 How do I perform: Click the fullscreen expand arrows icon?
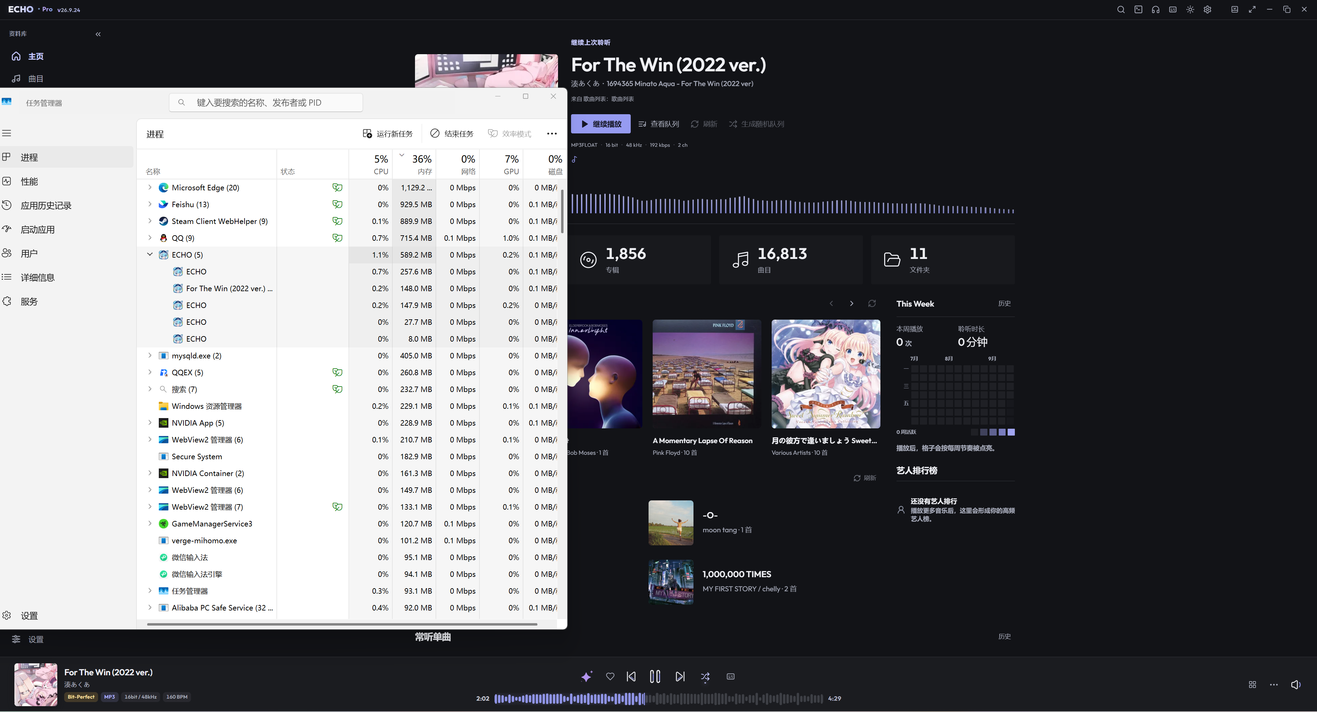click(x=1252, y=10)
